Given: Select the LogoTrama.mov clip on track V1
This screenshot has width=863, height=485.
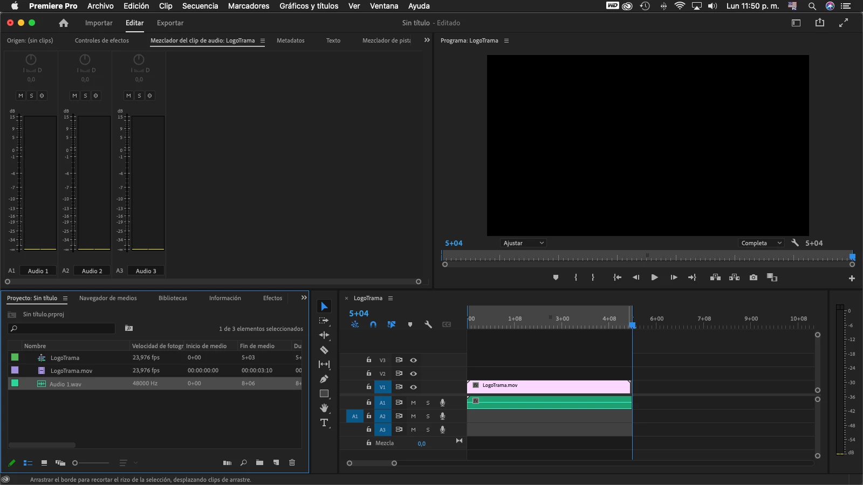Looking at the screenshot, I should tap(549, 386).
